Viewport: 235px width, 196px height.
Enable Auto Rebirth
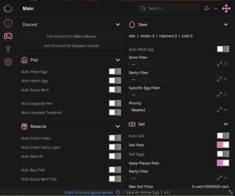click(115, 156)
